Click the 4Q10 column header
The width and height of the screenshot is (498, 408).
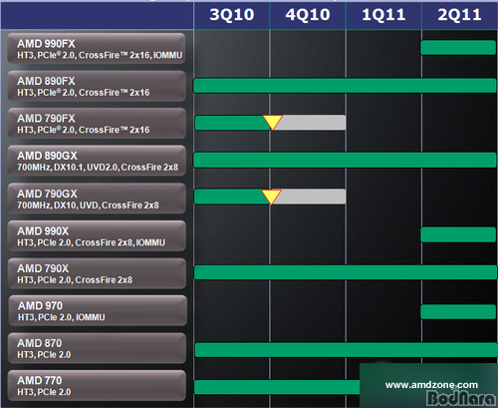[308, 15]
